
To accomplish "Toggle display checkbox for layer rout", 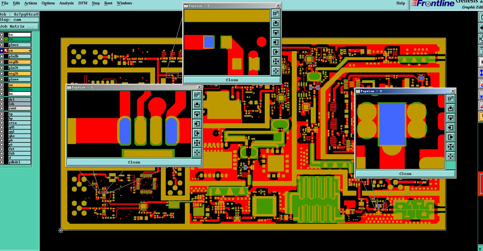I will (2, 108).
